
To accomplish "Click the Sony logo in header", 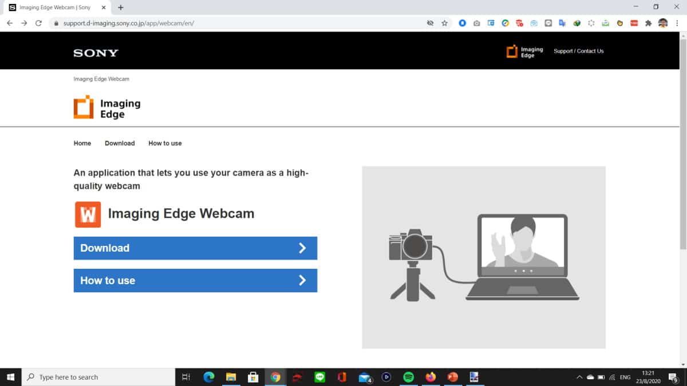I will tap(96, 53).
